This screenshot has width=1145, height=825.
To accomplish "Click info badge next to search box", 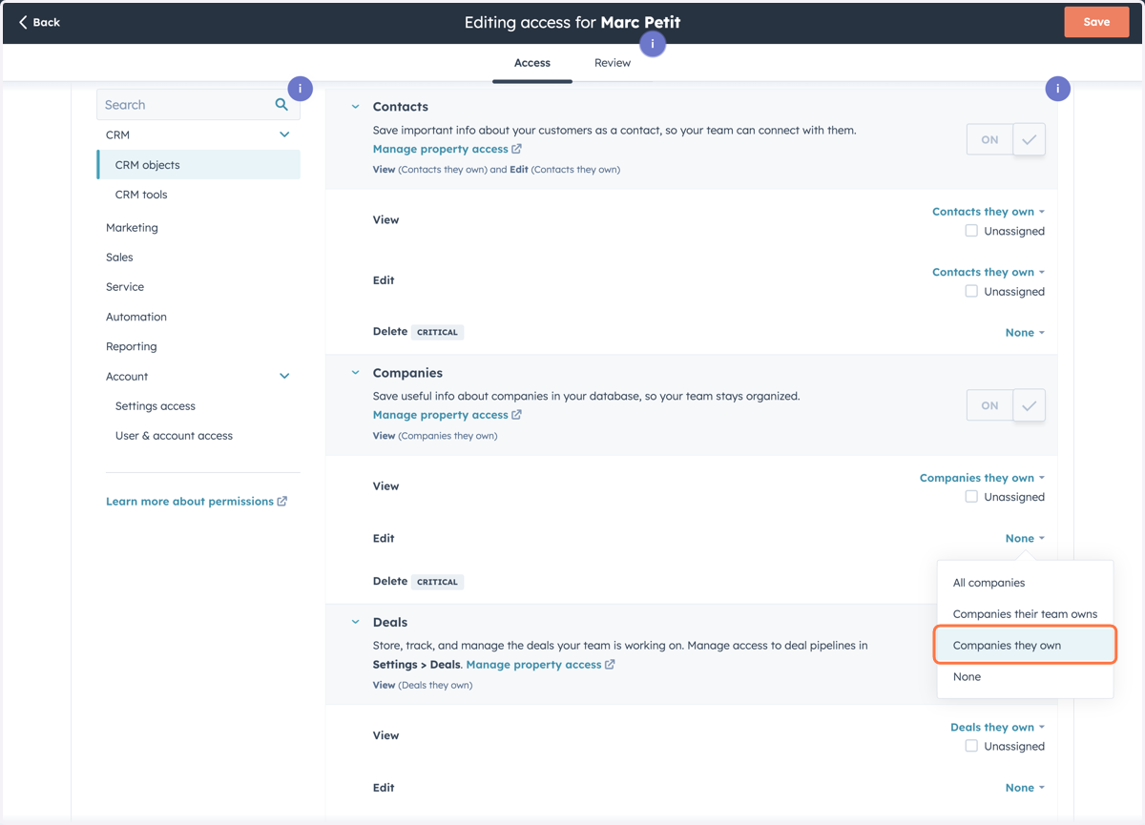I will (x=301, y=89).
